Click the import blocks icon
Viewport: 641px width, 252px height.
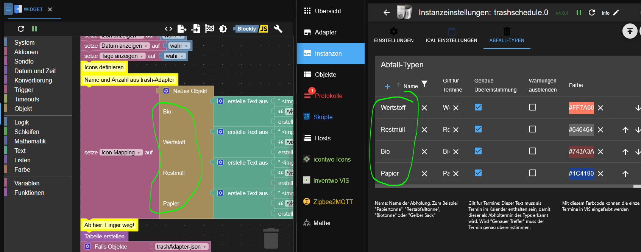[x=196, y=29]
